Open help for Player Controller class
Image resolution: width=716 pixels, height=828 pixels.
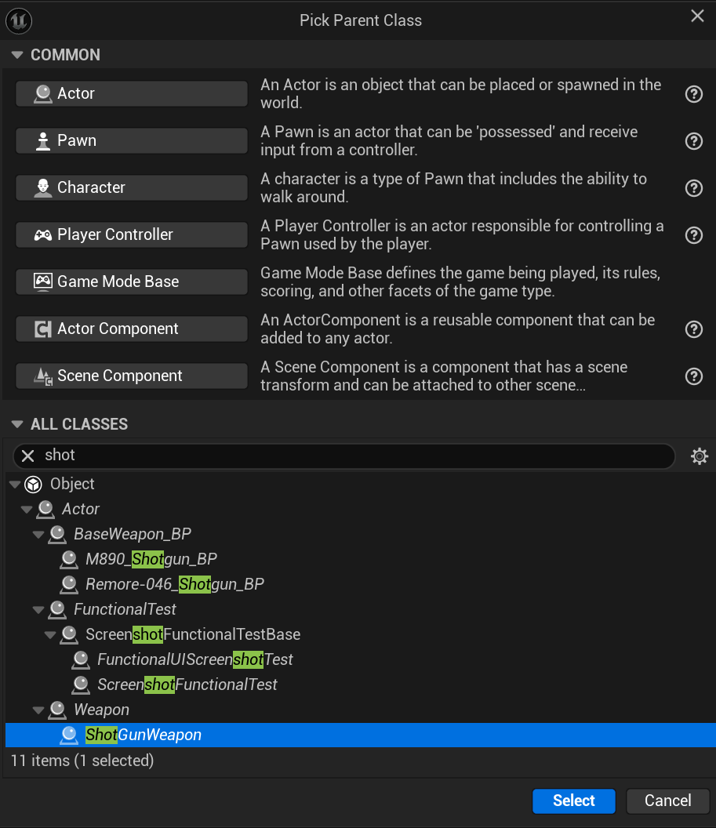(x=693, y=235)
